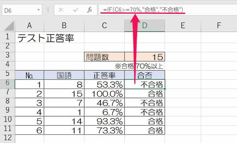Select the 不合格 result in row 8

coord(145,102)
